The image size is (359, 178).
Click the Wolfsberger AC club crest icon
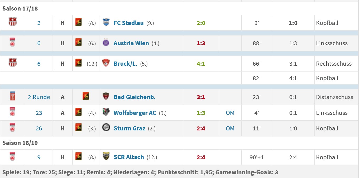106,112
